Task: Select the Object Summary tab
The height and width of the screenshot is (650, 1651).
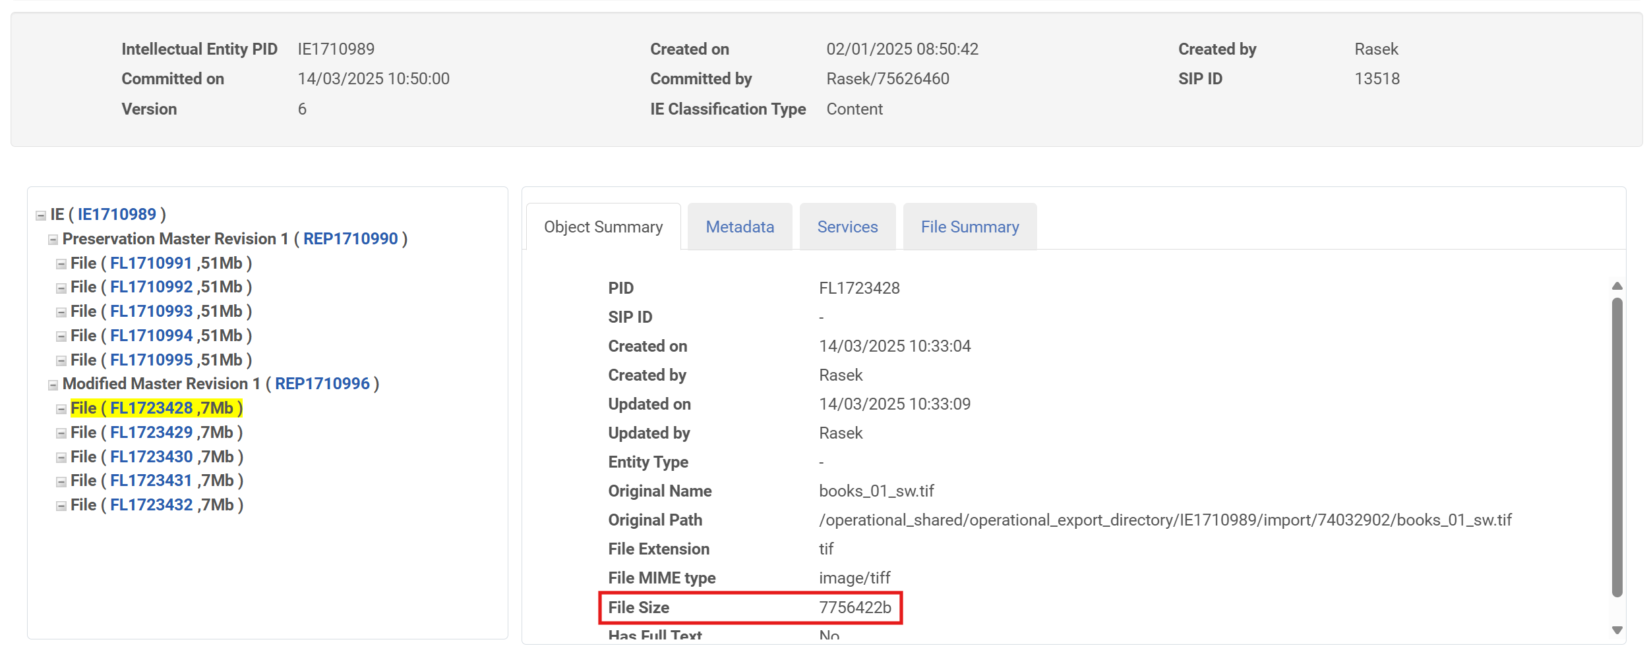Action: (603, 227)
